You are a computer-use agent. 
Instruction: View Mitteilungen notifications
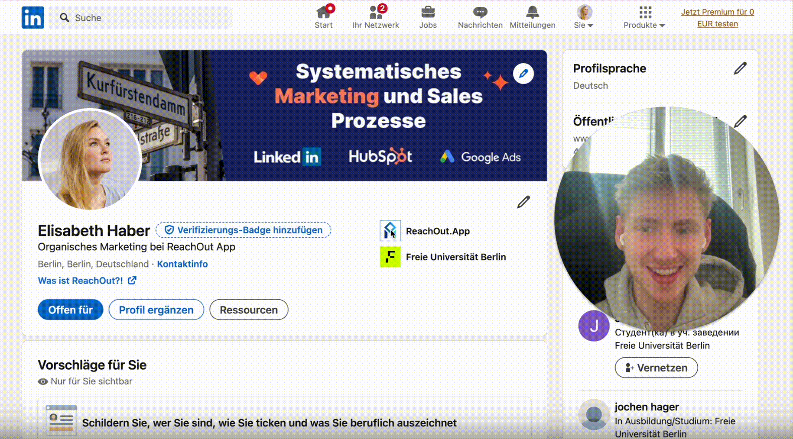(533, 17)
